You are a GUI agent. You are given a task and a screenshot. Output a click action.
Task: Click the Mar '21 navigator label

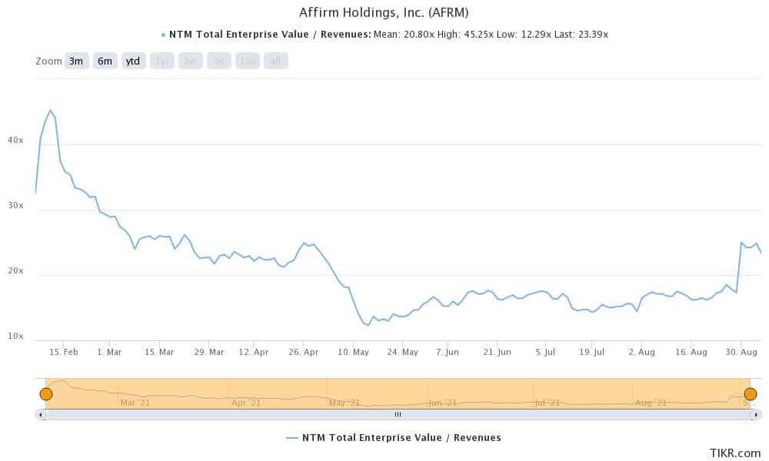135,403
